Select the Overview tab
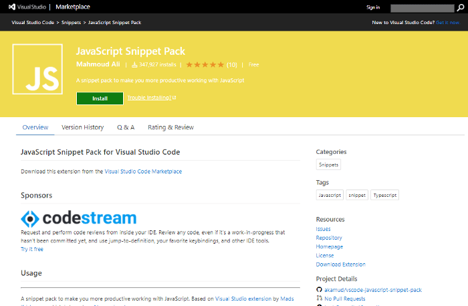Viewport: 468px width, 306px height. [35, 127]
